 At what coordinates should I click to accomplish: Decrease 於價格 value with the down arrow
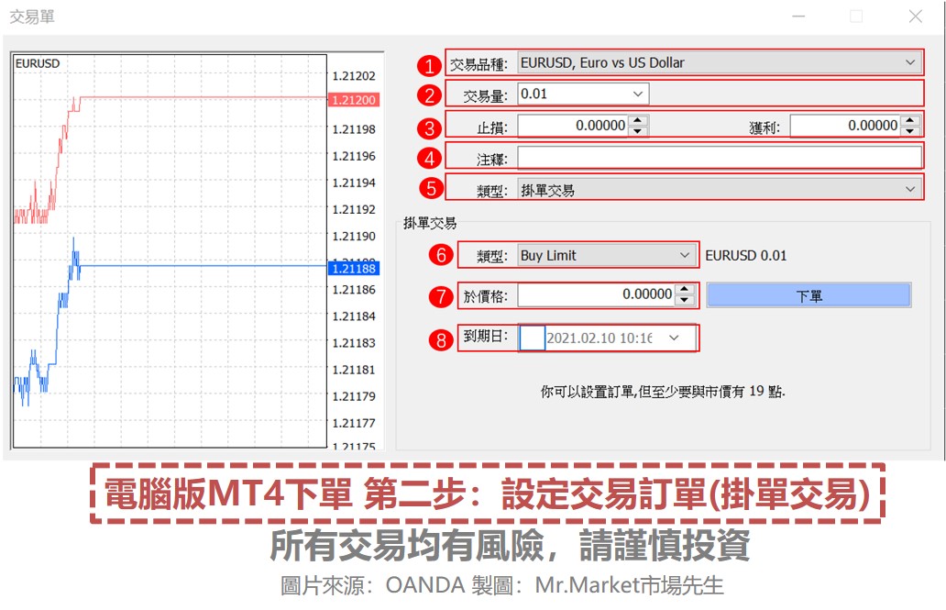pyautogui.click(x=684, y=300)
